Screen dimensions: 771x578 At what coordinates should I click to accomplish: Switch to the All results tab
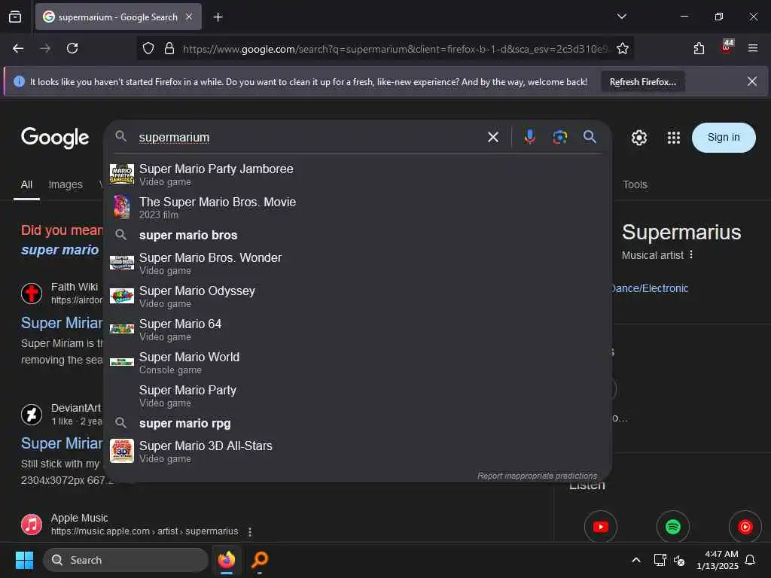[x=26, y=185]
